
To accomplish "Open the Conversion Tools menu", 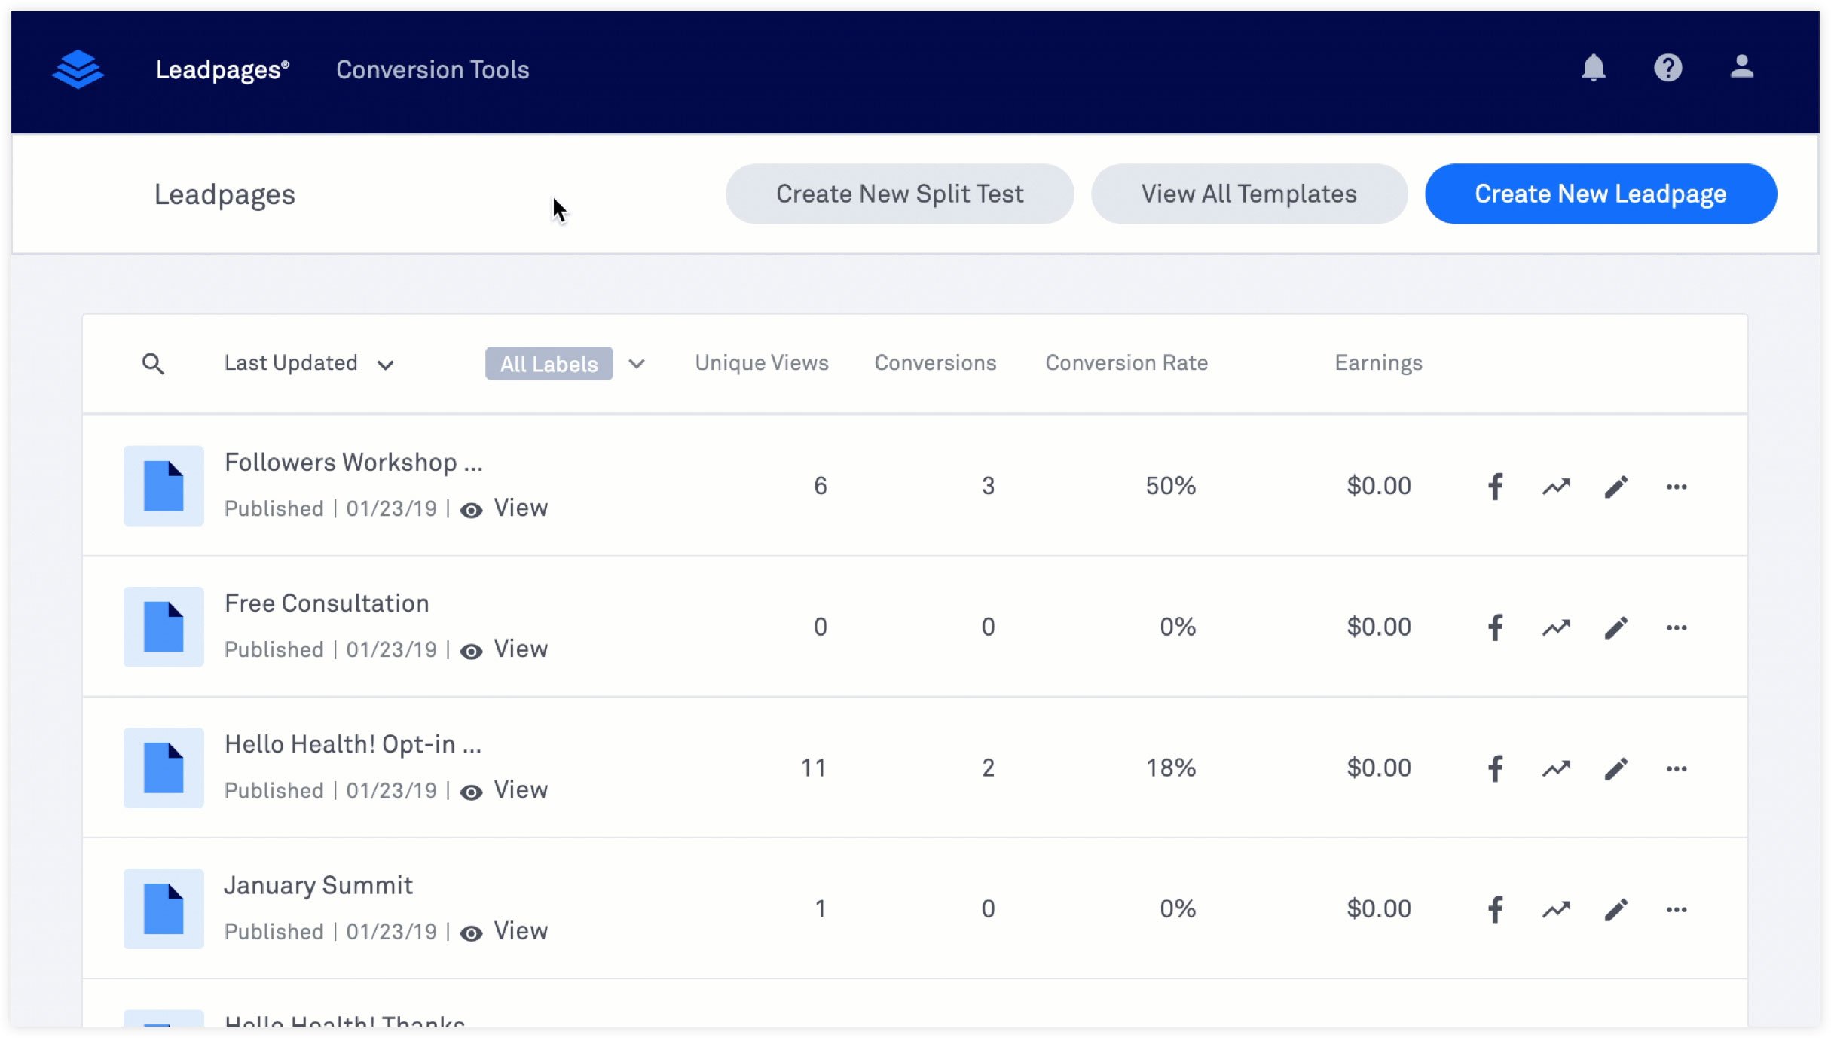I will point(433,69).
